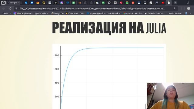
Task: Select the active presentation file tab
Action: click(169, 3)
